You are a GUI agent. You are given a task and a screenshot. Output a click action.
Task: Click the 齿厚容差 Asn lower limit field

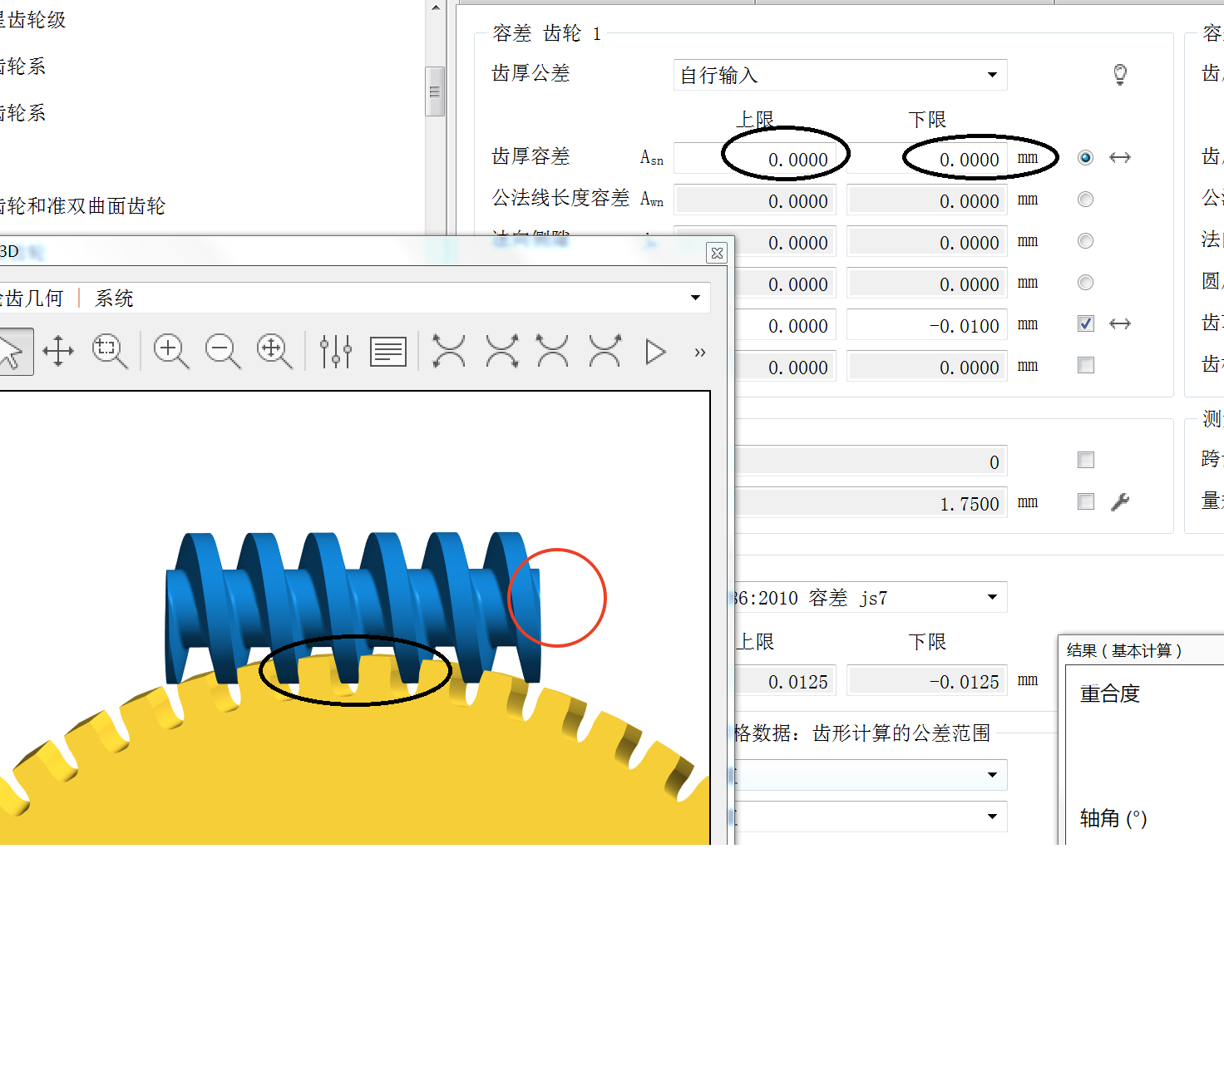point(927,158)
